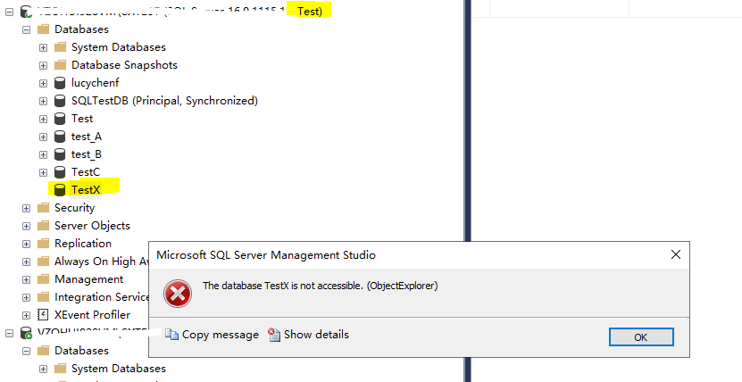The height and width of the screenshot is (382, 742).
Task: Click the Security folder icon
Action: tap(43, 208)
